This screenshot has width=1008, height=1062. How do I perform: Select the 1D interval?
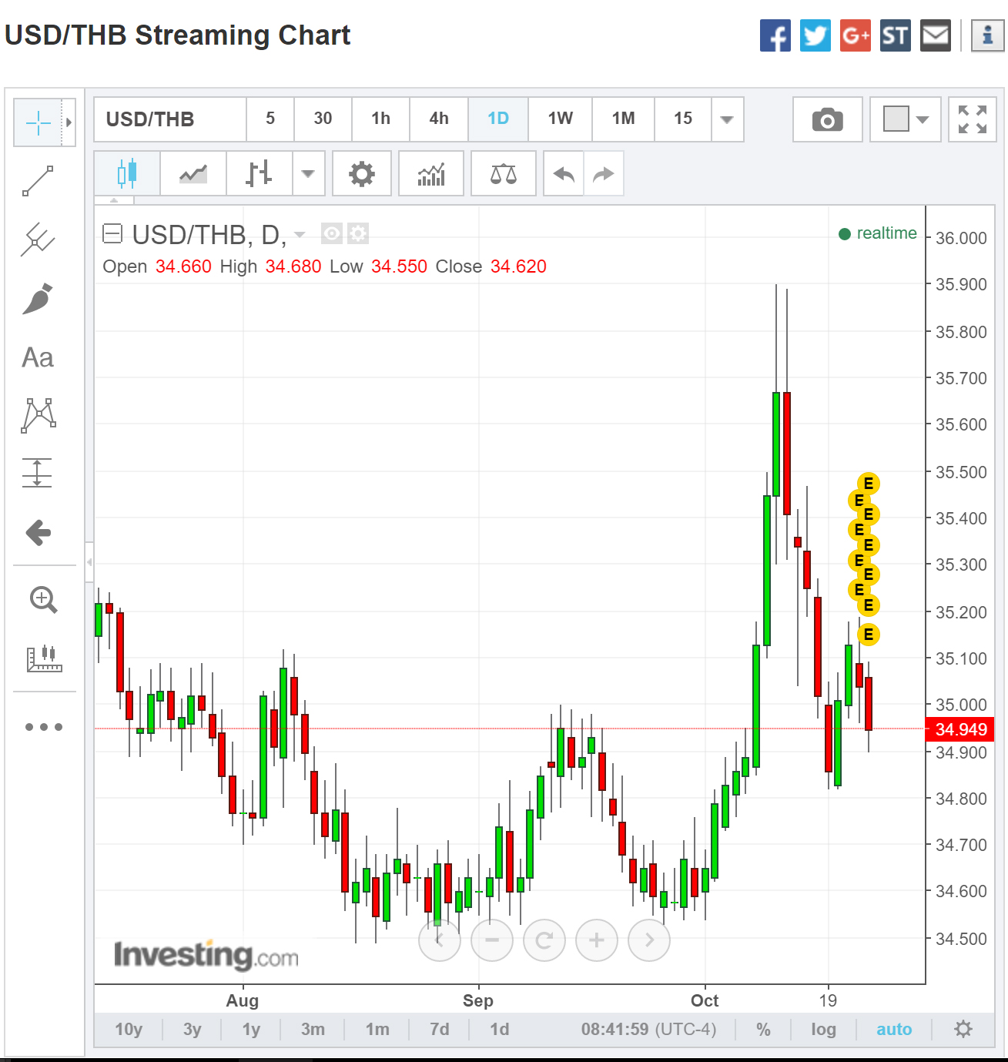[498, 119]
